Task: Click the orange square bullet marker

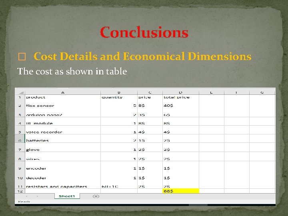Action: point(22,56)
